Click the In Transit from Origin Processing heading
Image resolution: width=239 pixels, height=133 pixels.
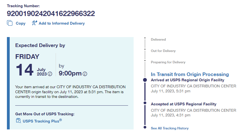click(x=190, y=74)
